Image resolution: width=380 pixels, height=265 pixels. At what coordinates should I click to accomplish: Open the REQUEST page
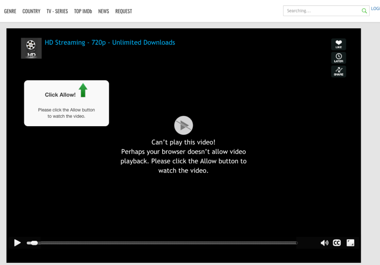[x=124, y=11]
